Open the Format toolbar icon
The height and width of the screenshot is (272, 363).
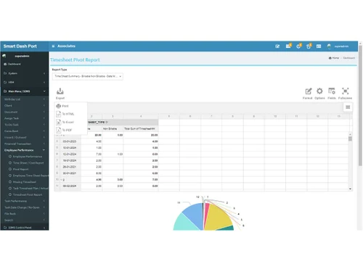(x=308, y=91)
